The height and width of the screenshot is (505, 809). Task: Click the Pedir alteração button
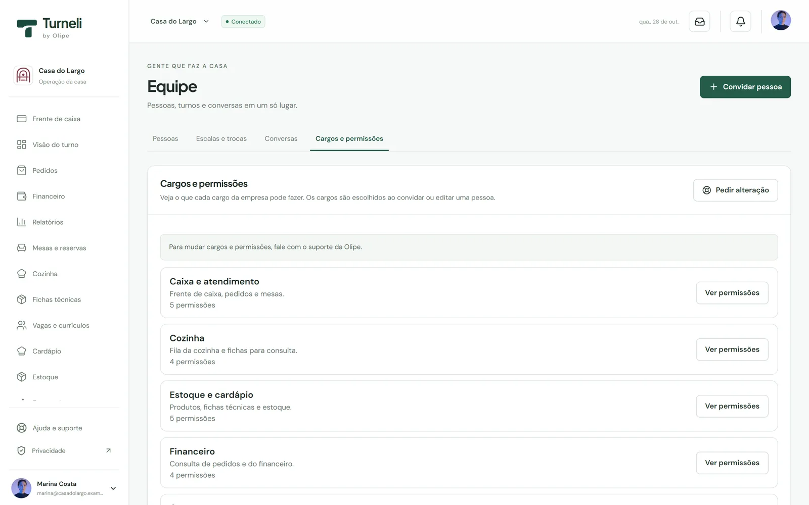[736, 190]
